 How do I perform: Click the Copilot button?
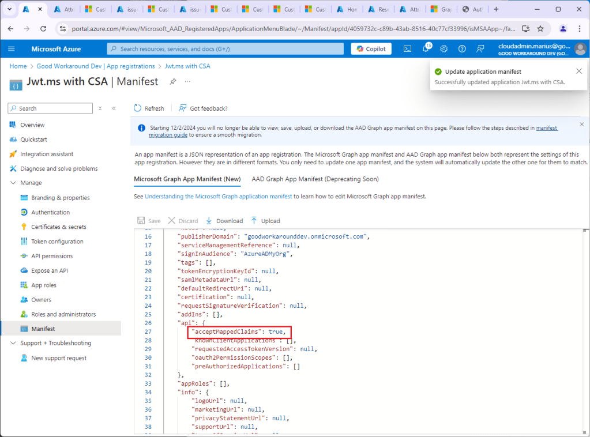click(x=371, y=49)
